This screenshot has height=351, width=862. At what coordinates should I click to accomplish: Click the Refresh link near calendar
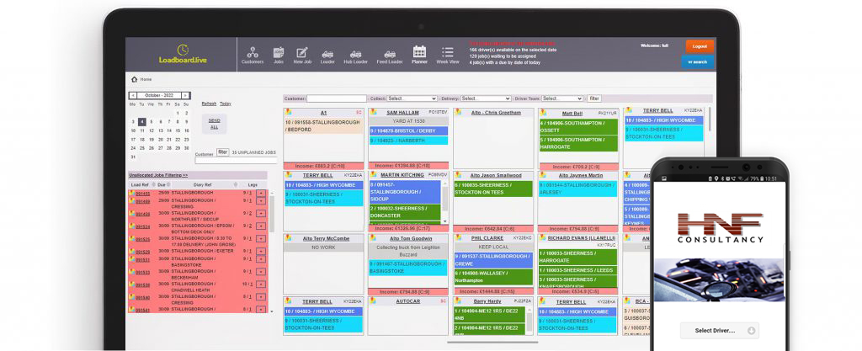tap(209, 104)
